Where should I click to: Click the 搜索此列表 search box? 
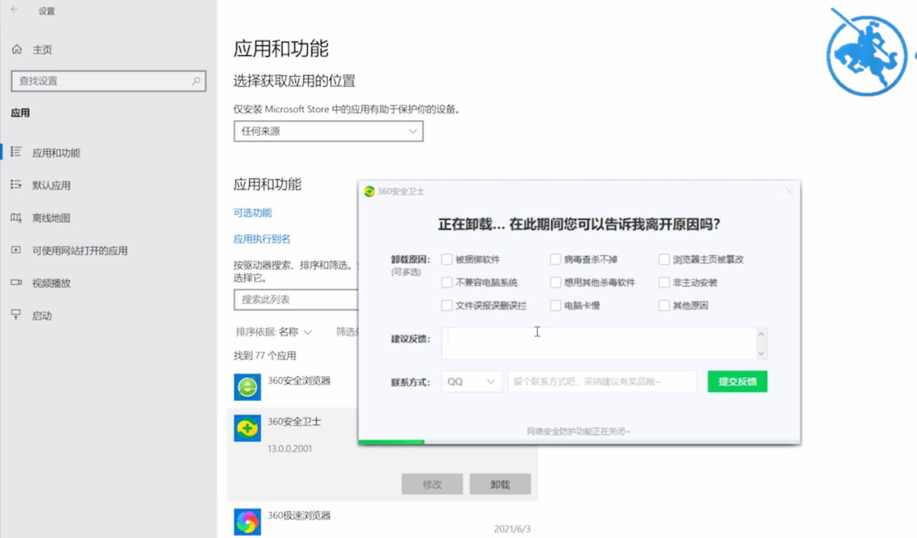tap(296, 299)
